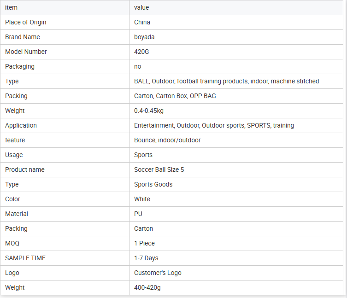
Task: Select the brand name value 'boyada'
Action: [145, 37]
